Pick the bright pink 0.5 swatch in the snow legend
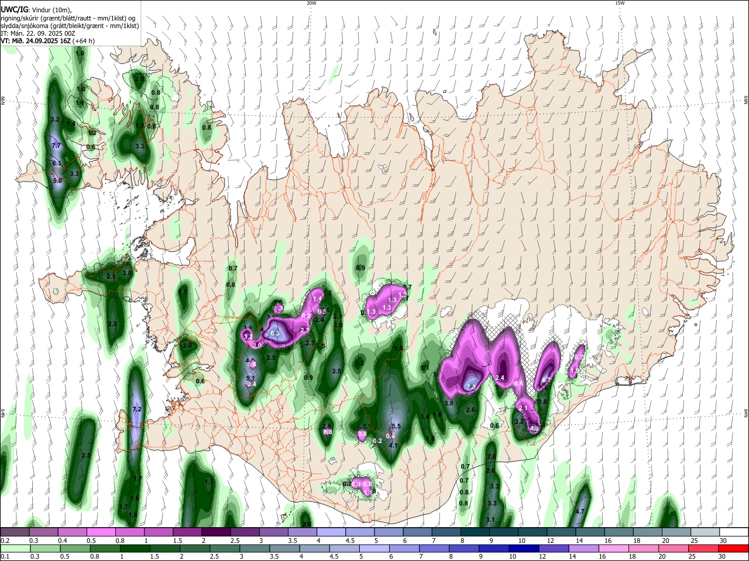Screen dimensions: 749x561 tap(101, 532)
